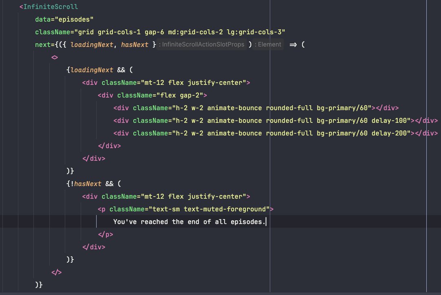The width and height of the screenshot is (441, 295).
Task: Click the {!hasNext && ( expression
Action: (x=94, y=184)
